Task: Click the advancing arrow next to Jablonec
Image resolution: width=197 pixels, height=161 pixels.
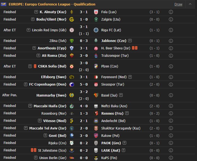Action: pyautogui.click(x=130, y=41)
